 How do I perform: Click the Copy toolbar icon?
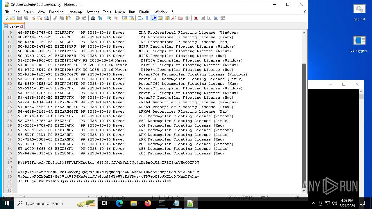click(x=62, y=18)
